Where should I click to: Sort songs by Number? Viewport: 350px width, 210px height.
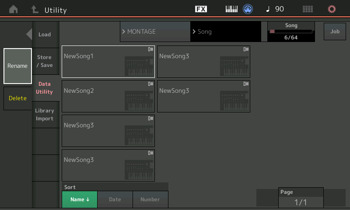150,199
